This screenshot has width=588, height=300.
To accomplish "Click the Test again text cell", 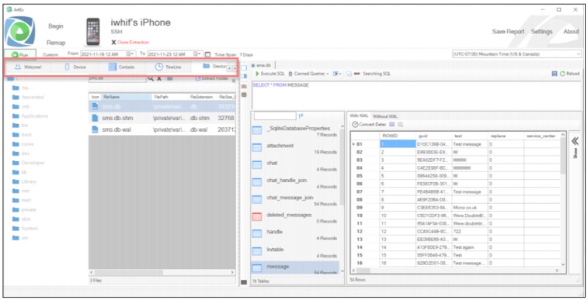I will point(470,247).
